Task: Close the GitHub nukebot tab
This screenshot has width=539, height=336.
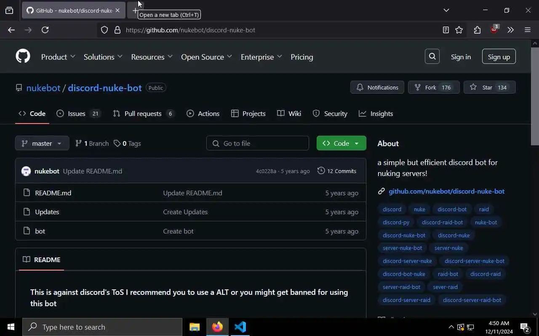Action: point(117,10)
